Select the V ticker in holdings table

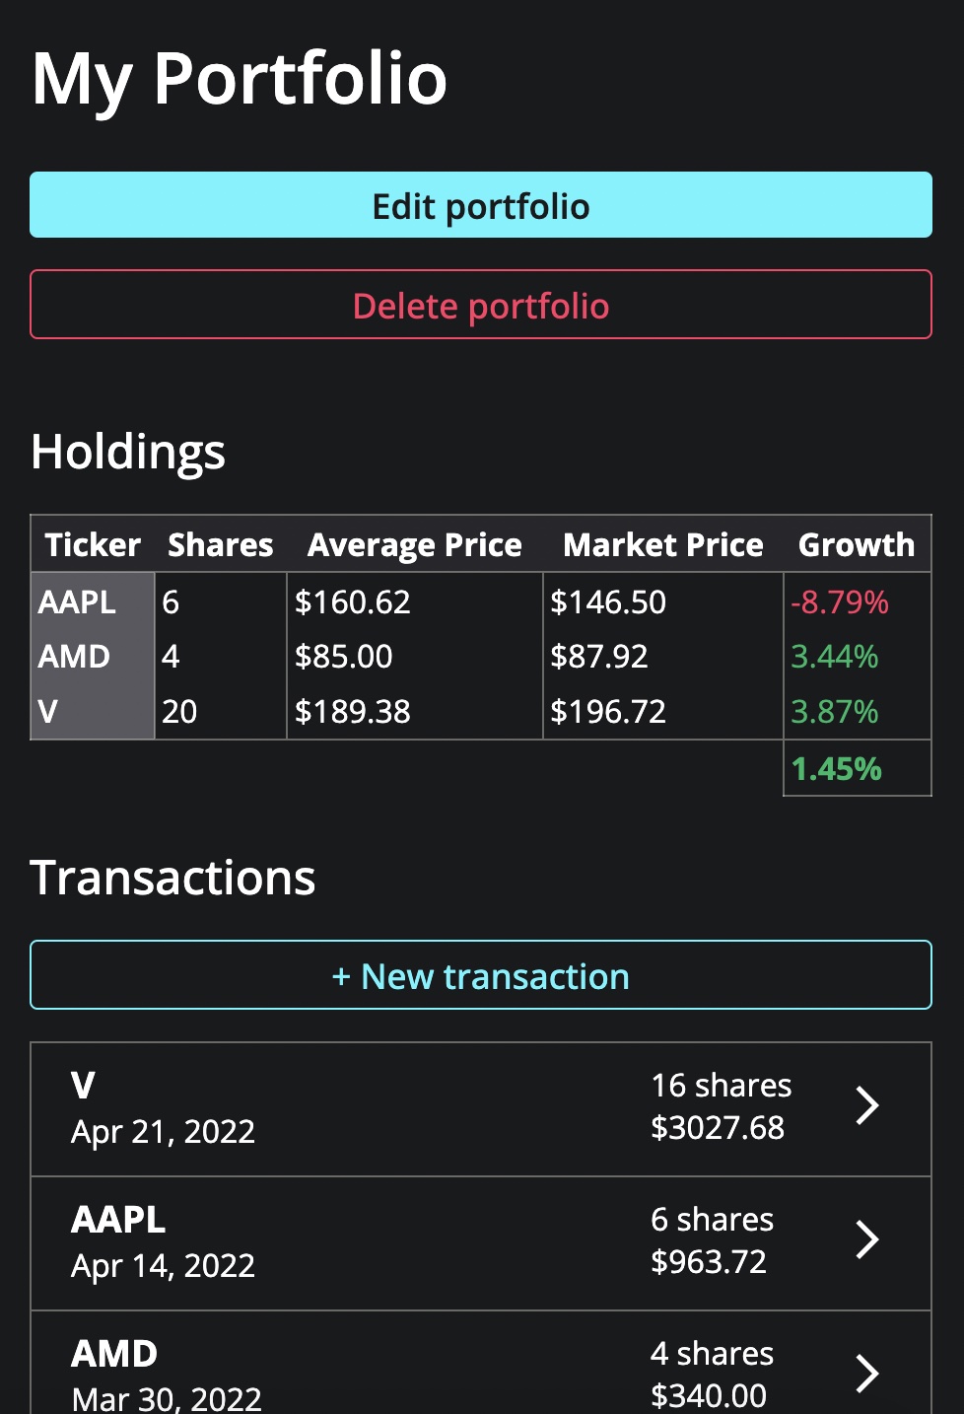(x=47, y=711)
